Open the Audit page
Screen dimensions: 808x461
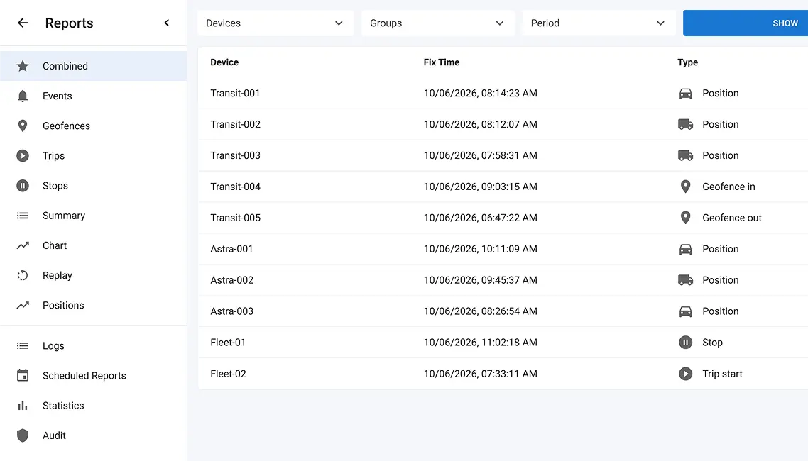coord(93,435)
